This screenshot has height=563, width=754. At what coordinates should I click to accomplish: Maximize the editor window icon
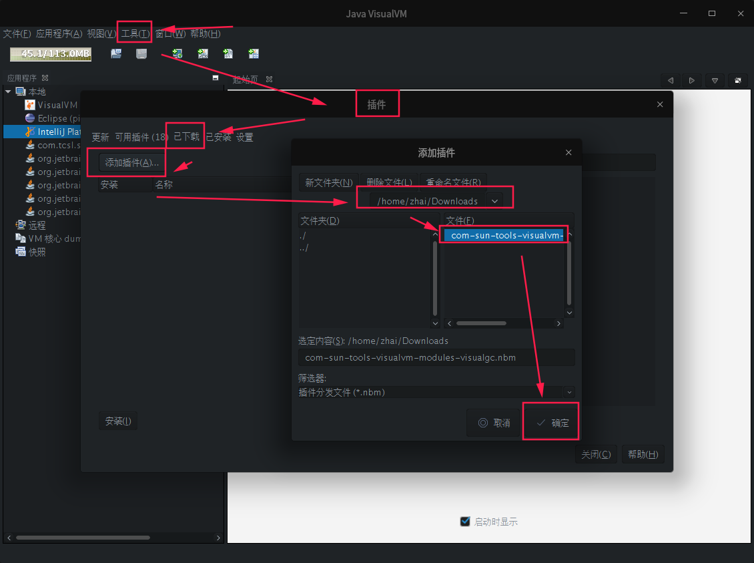738,81
